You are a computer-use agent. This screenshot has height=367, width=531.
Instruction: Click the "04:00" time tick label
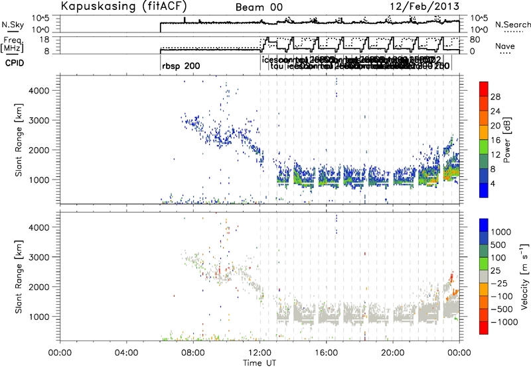[x=126, y=353]
